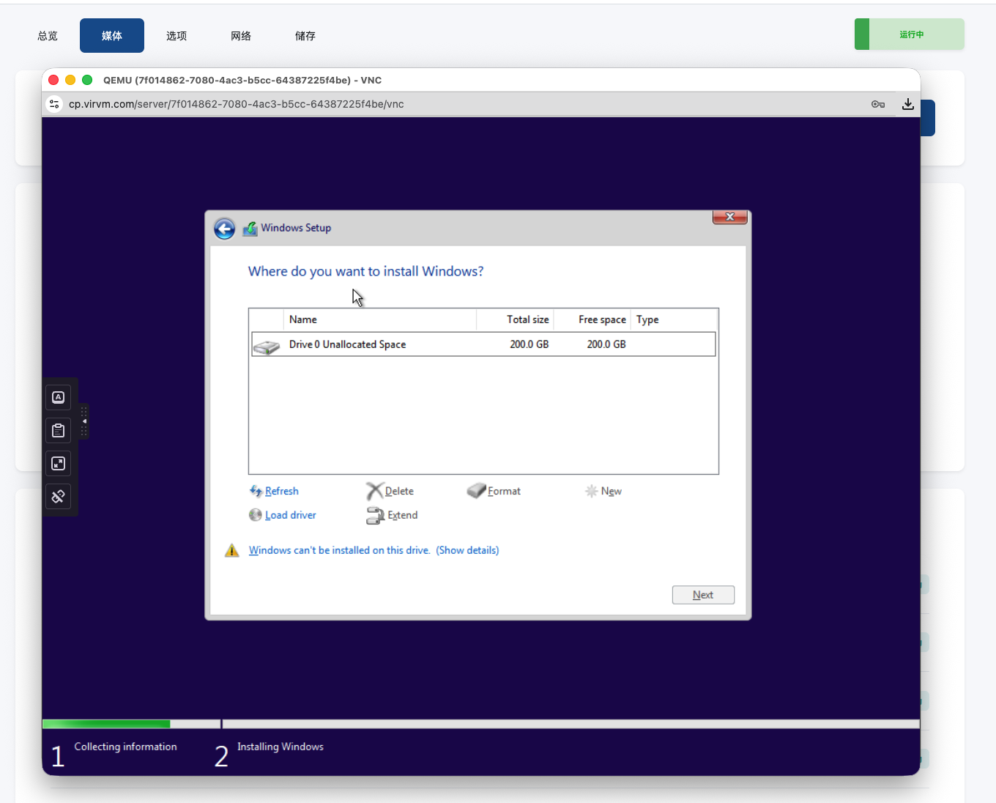Select the Drive 0 Unallocated Space row
996x803 pixels.
[483, 344]
